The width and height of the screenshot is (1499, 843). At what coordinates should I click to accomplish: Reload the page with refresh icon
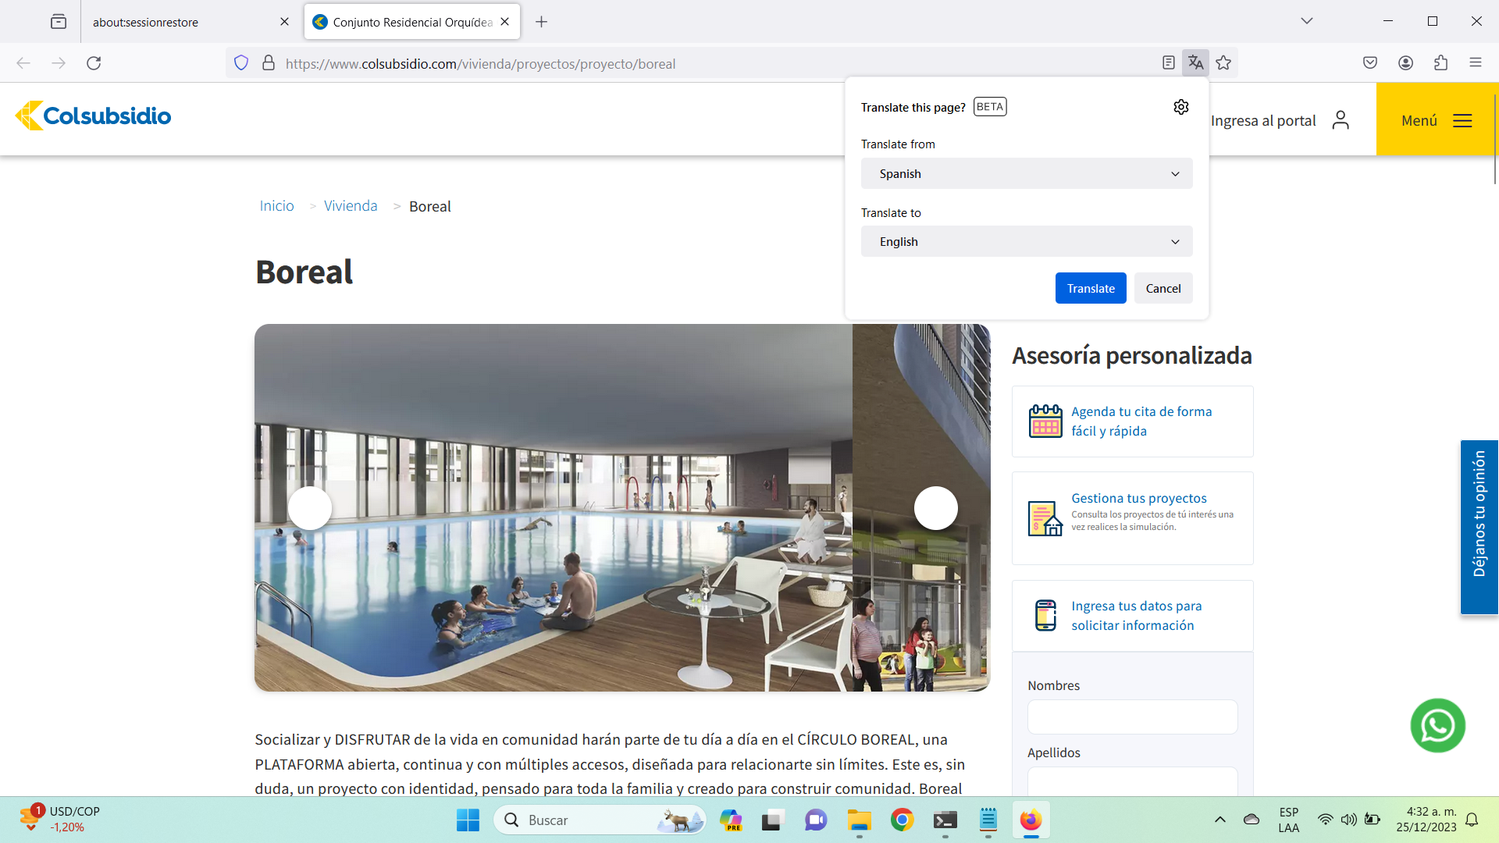click(x=94, y=63)
